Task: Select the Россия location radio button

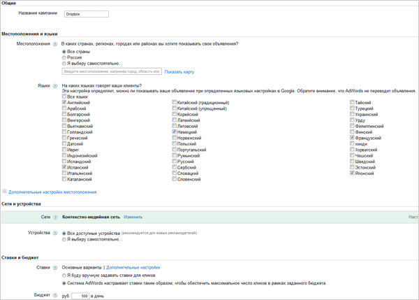Action: 65,57
